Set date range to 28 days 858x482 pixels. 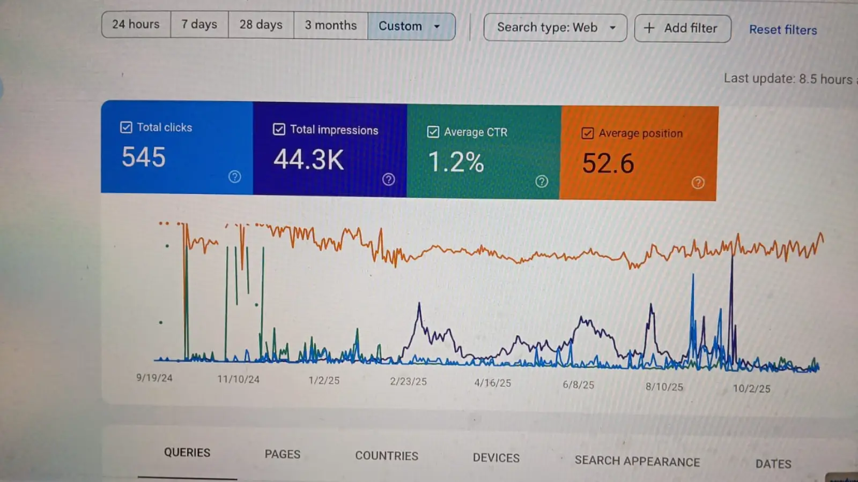click(x=261, y=25)
